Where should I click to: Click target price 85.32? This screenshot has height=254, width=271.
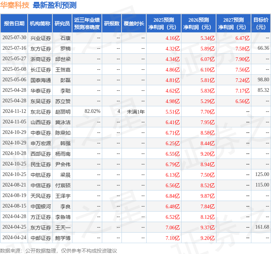coord(263,90)
